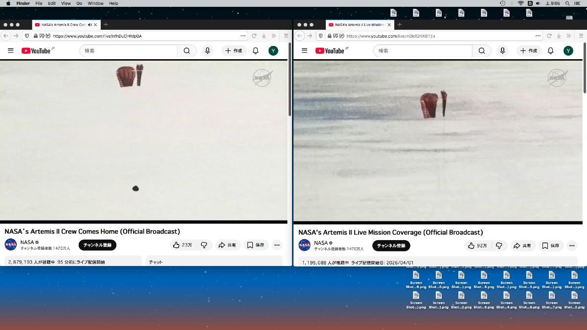587x330 pixels.
Task: Reload page in right browser window
Action: click(549, 36)
